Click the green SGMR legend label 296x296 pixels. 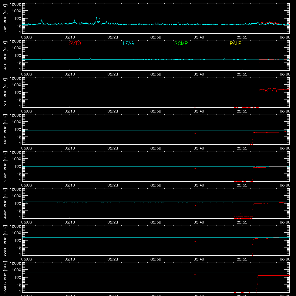click(181, 43)
